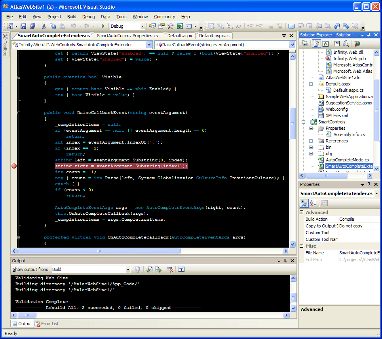382x339 pixels.
Task: Open the Build menu
Action: pos(72,17)
